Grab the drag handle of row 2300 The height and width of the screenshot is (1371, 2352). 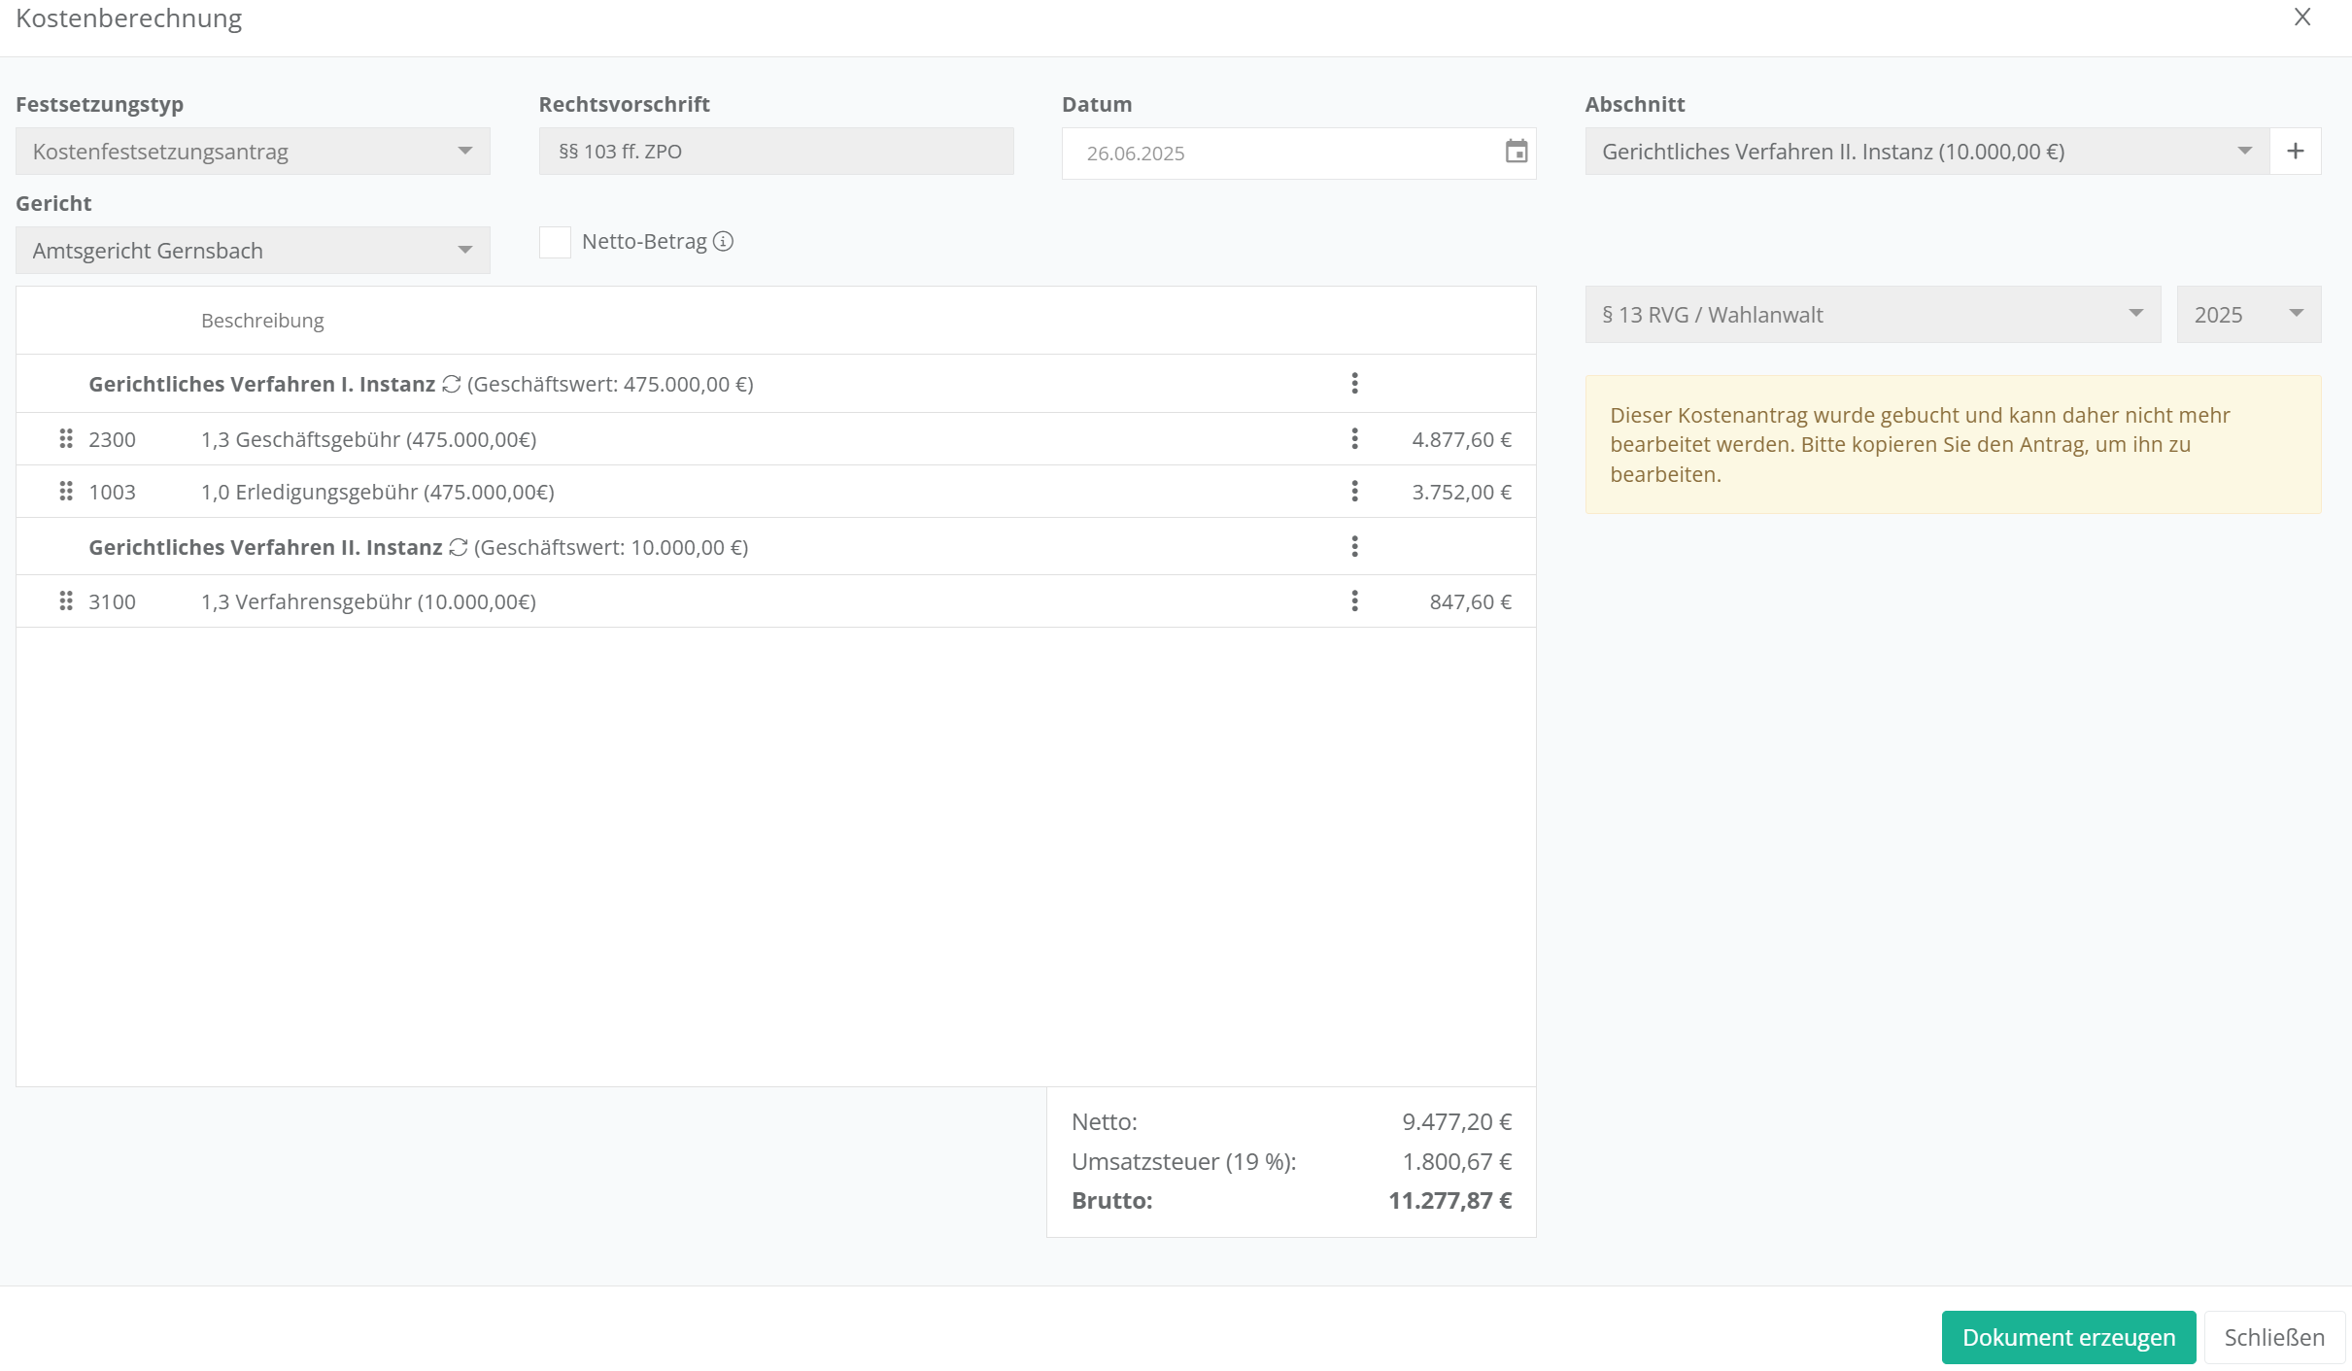[x=66, y=439]
